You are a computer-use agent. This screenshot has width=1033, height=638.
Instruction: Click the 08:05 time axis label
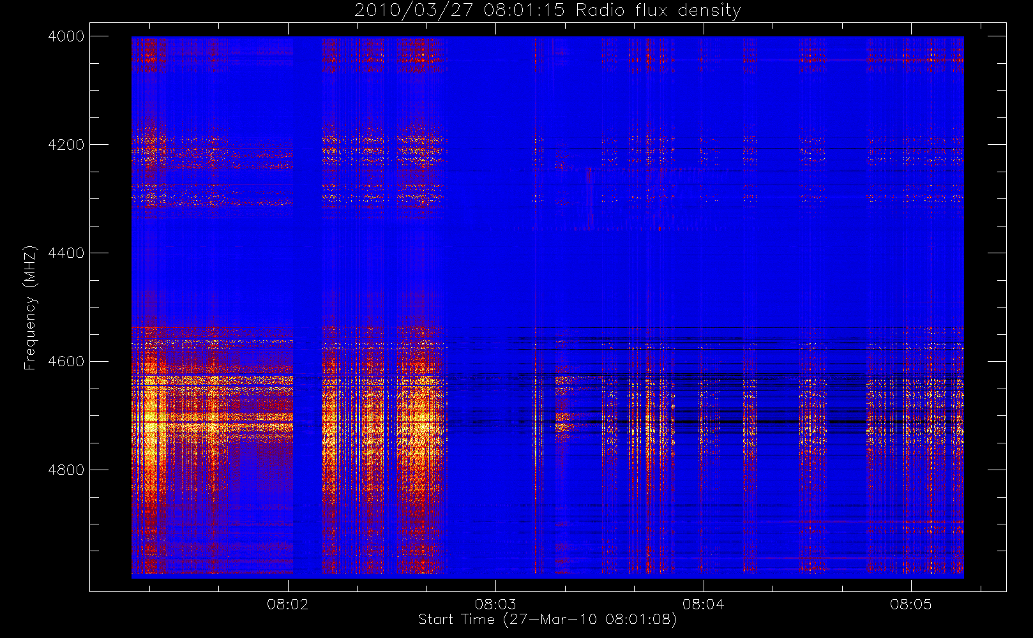click(911, 604)
